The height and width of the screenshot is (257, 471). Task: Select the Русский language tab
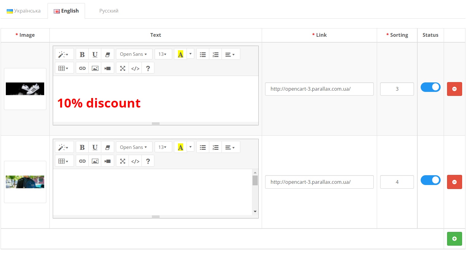[x=109, y=10]
